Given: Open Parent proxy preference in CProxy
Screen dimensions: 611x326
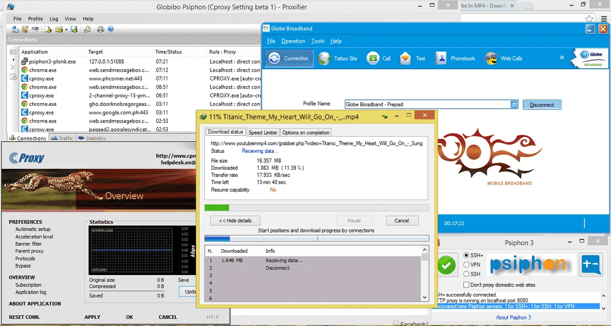Looking at the screenshot, I should [29, 251].
